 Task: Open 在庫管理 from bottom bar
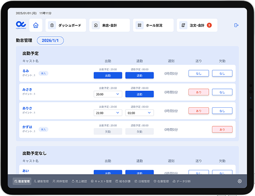(x=161, y=181)
